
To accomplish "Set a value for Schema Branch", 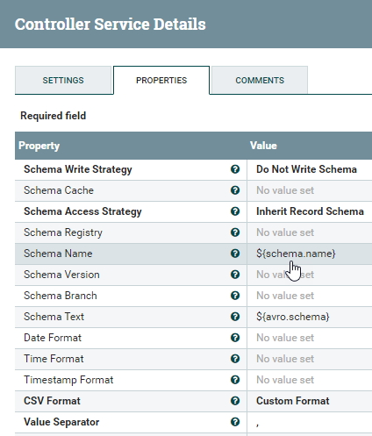I will (x=285, y=296).
